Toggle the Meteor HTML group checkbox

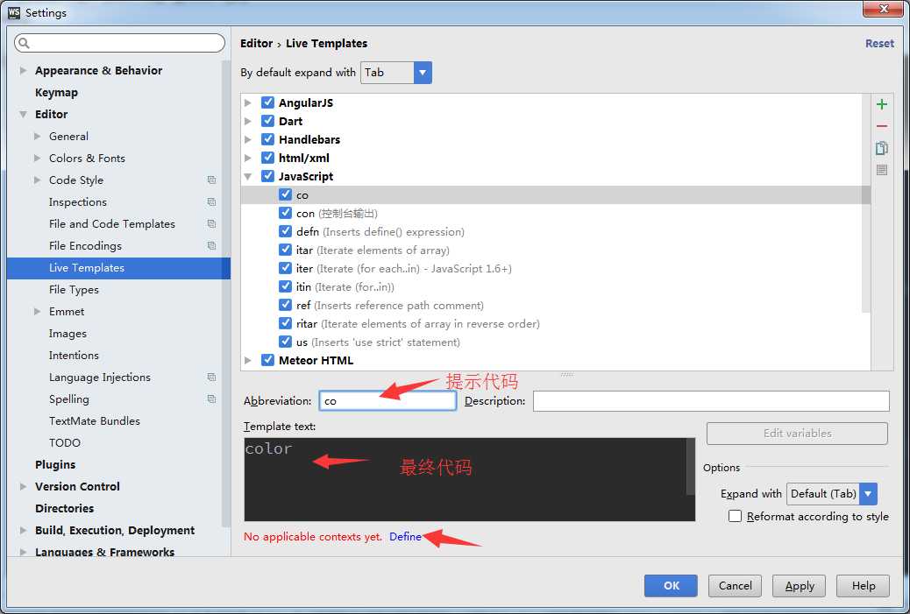coord(267,360)
